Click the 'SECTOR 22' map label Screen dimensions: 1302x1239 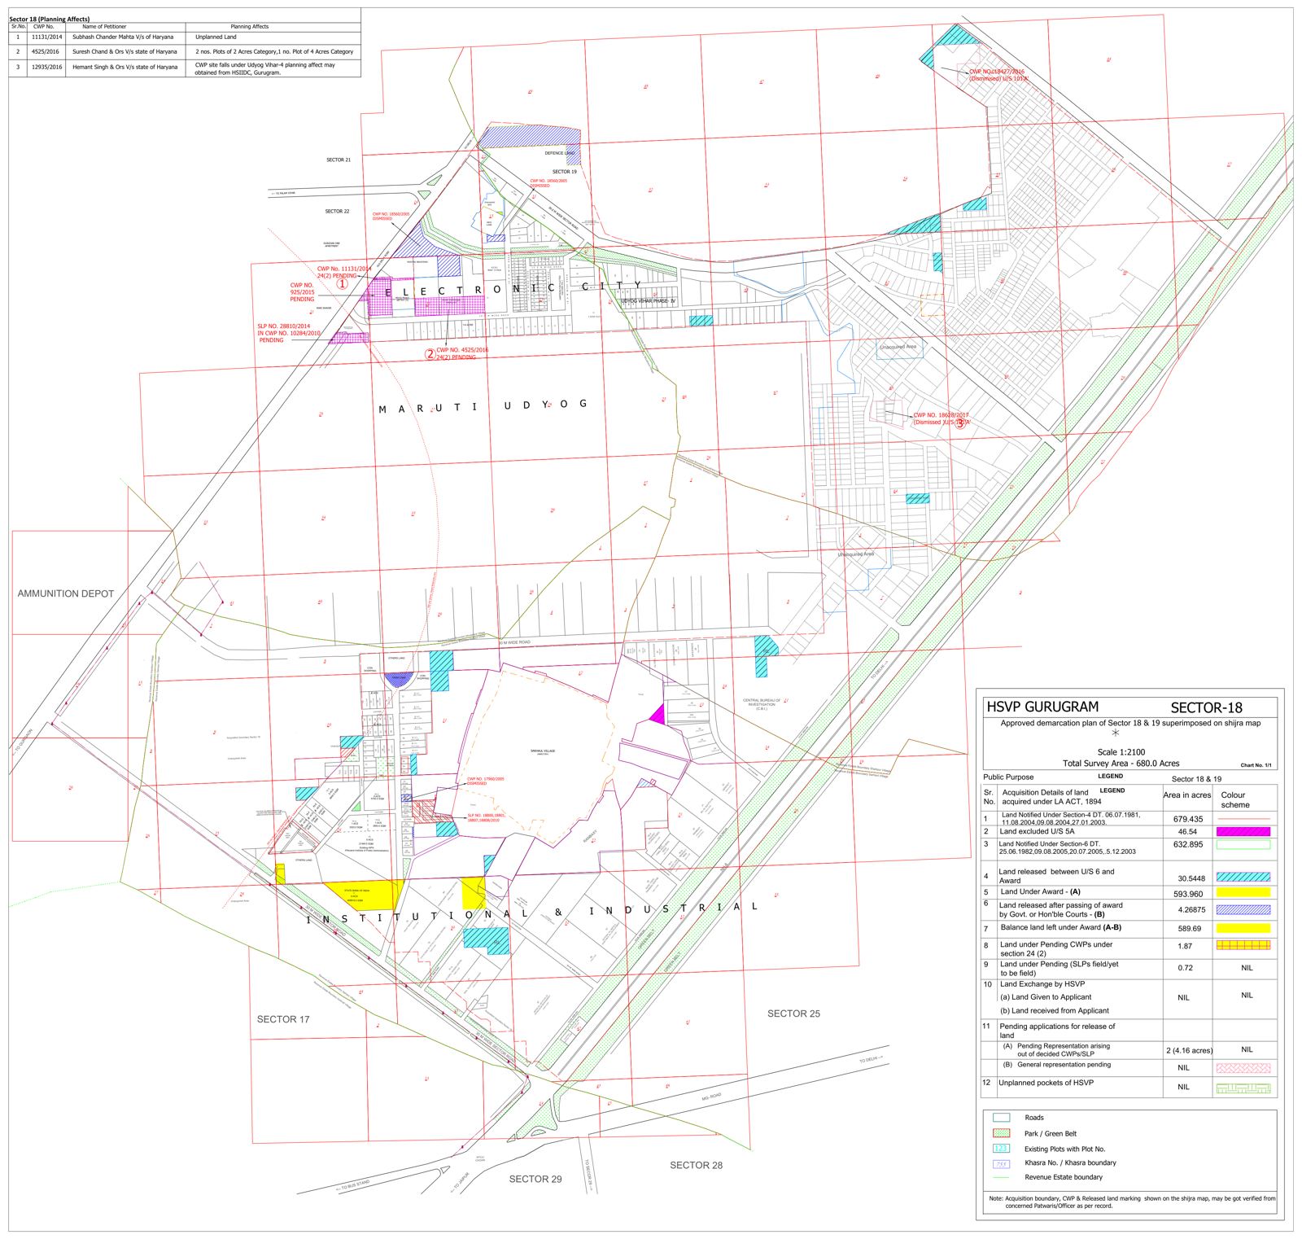point(337,211)
